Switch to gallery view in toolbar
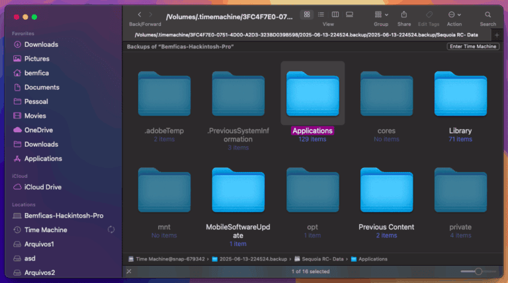 [x=349, y=14]
